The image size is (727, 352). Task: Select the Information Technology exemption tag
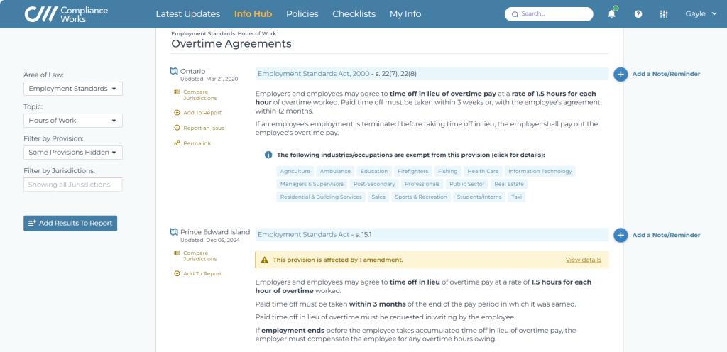(x=540, y=171)
